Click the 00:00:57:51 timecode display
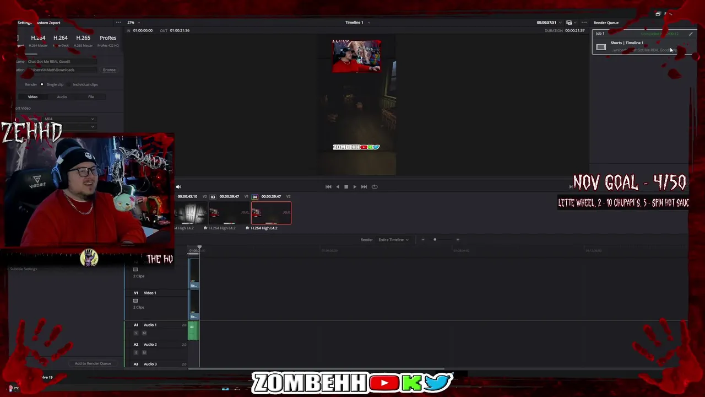Image resolution: width=705 pixels, height=397 pixels. point(546,23)
